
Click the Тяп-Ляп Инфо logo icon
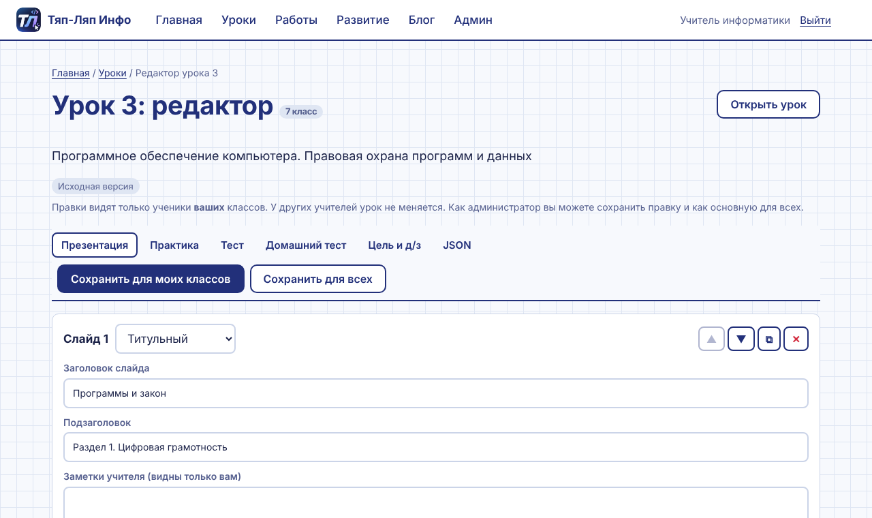pos(29,20)
